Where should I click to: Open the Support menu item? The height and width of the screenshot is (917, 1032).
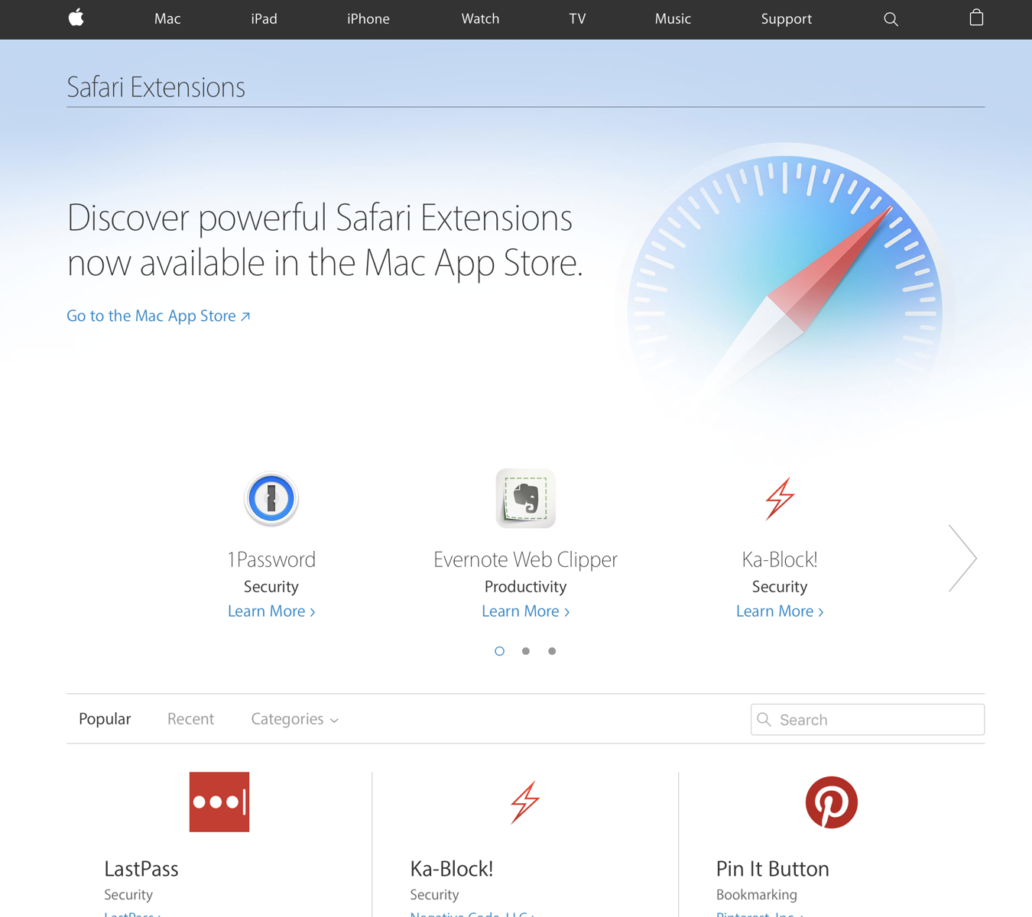pyautogui.click(x=786, y=19)
